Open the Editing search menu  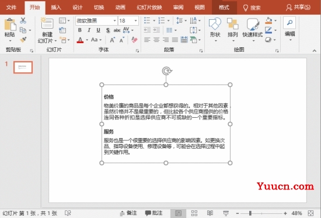[289, 29]
